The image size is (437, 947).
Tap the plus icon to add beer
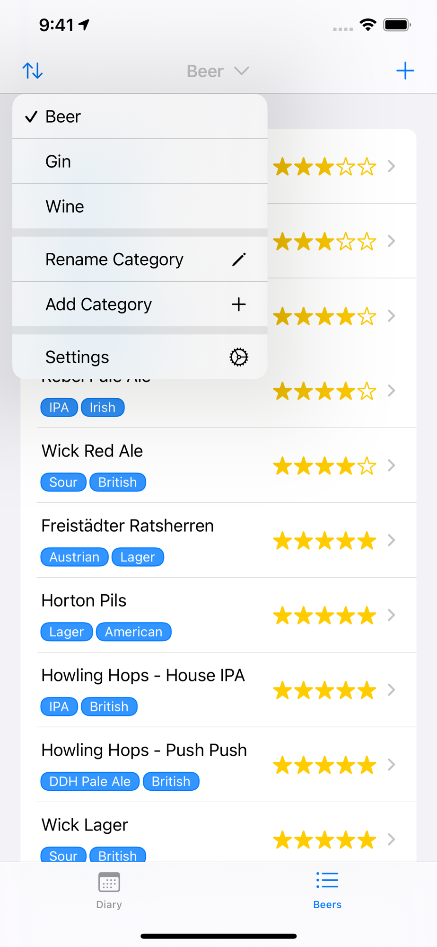tap(405, 71)
